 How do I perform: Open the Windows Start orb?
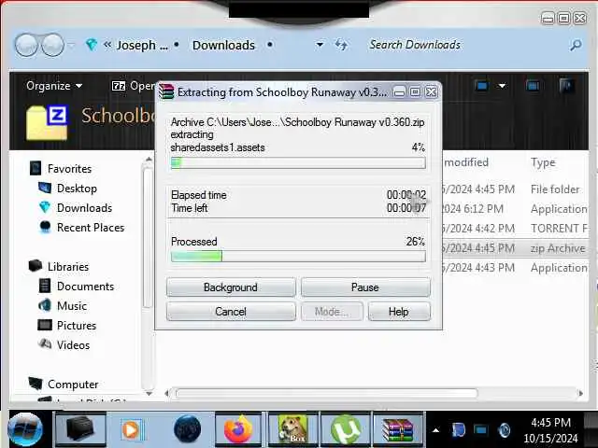[25, 430]
